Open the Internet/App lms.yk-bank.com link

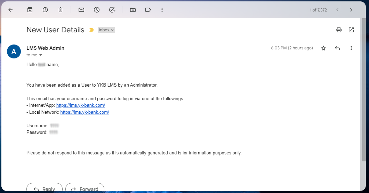click(81, 105)
